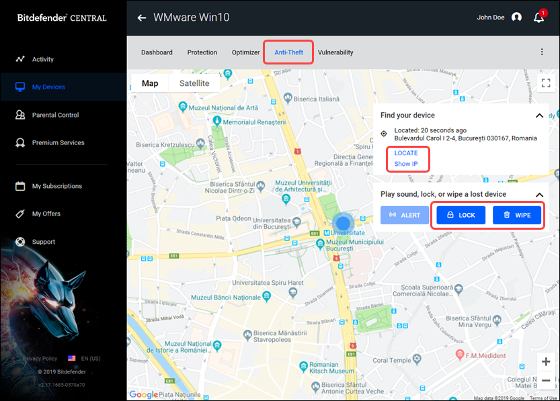Viewport: 560px width, 401px height.
Task: Expand the map to fullscreen
Action: point(547,83)
